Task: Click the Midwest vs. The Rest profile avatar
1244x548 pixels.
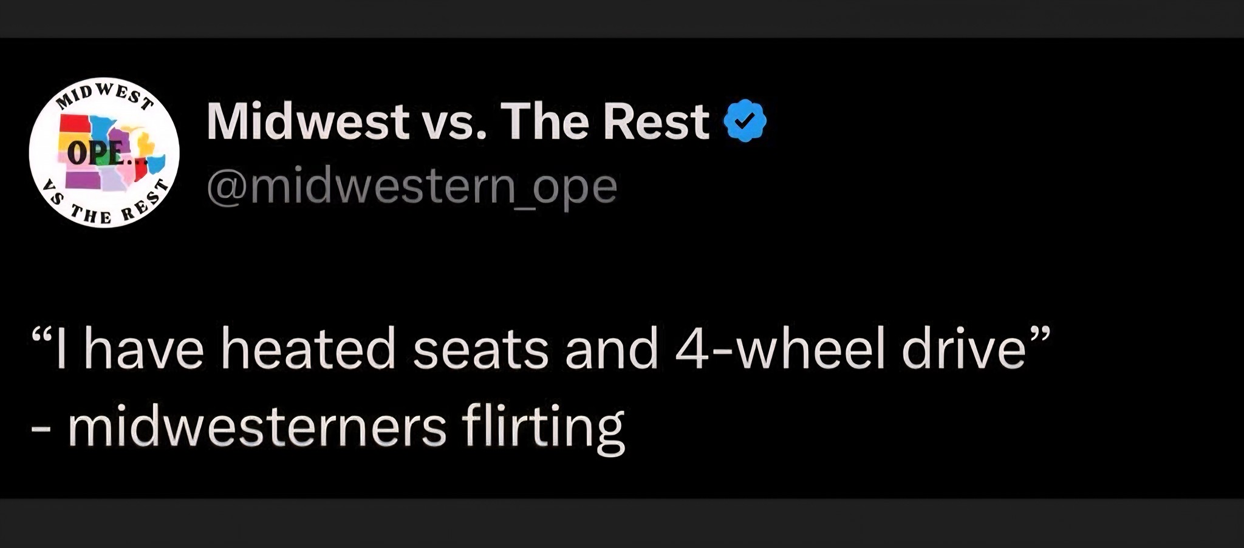Action: point(104,153)
